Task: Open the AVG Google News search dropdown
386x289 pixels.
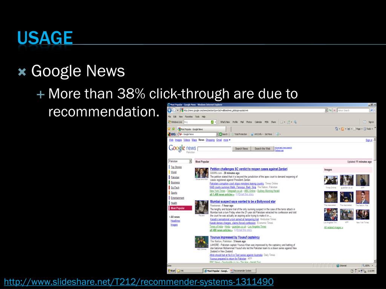Action: click(x=217, y=134)
